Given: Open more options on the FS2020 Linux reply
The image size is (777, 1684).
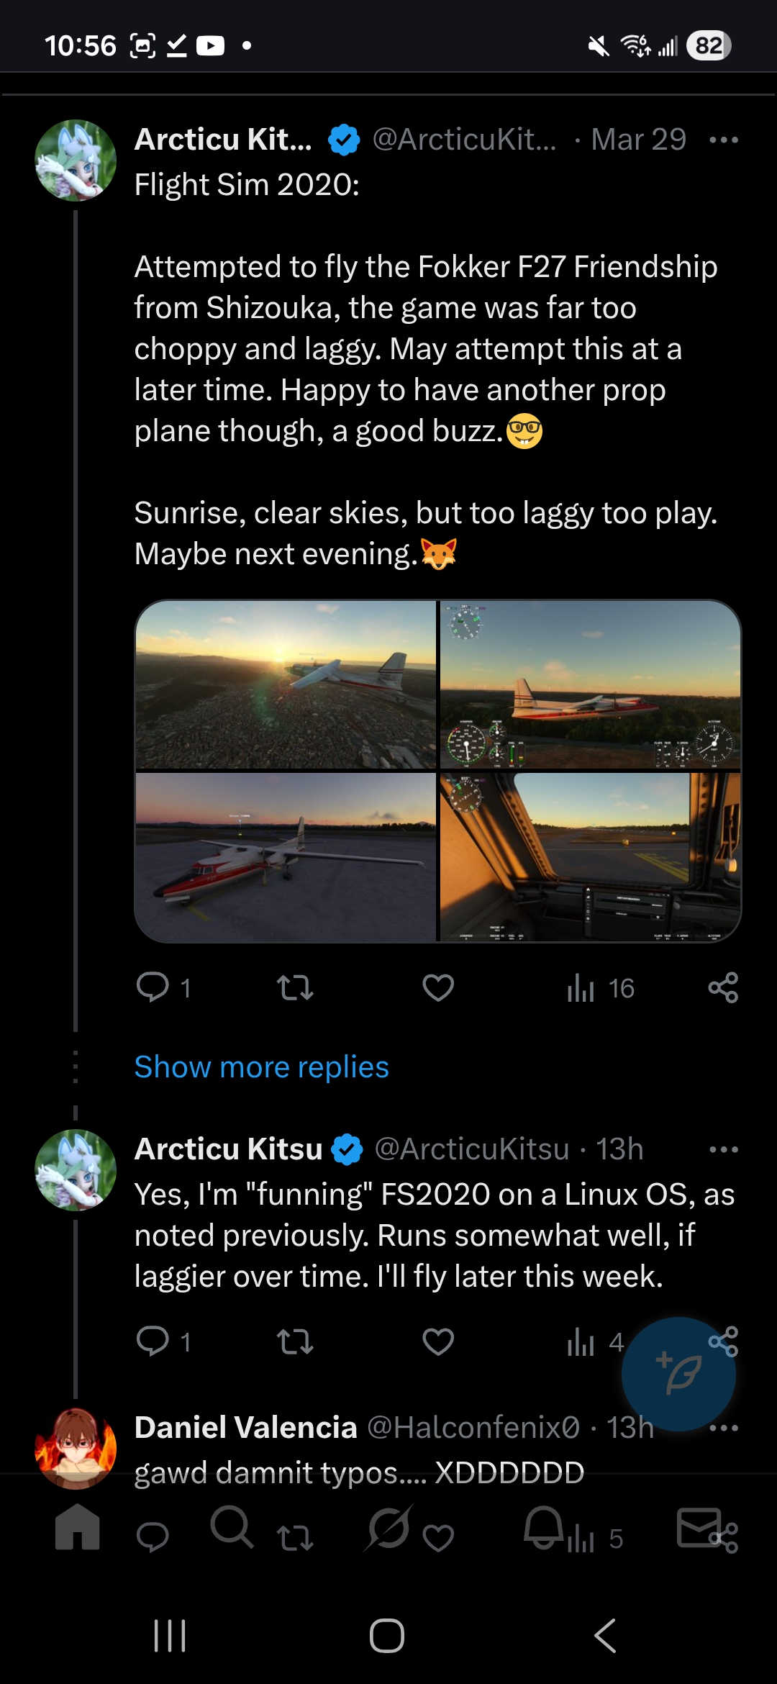Looking at the screenshot, I should point(723,1149).
